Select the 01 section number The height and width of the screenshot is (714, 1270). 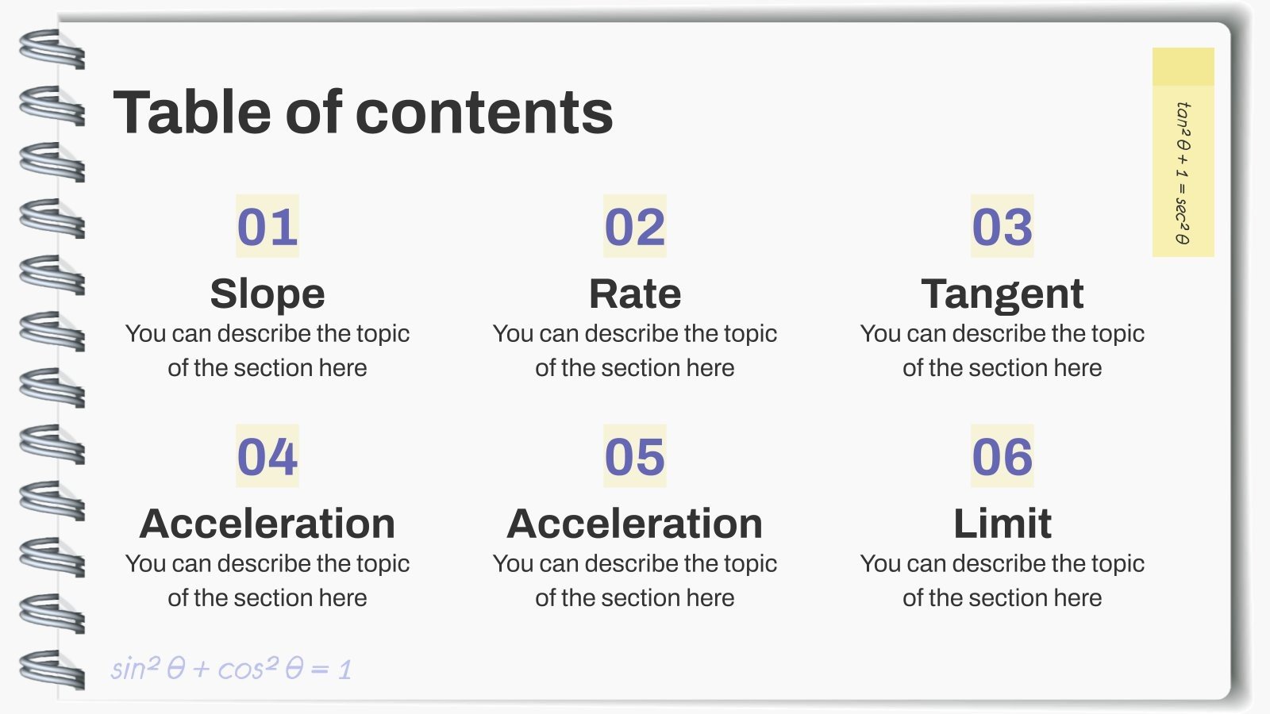(x=267, y=227)
